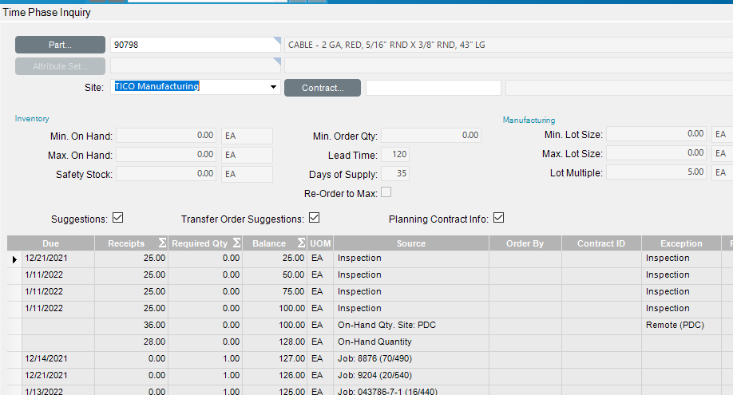The width and height of the screenshot is (733, 395).
Task: Toggle the Re-Order to Max checkbox
Action: pyautogui.click(x=386, y=192)
